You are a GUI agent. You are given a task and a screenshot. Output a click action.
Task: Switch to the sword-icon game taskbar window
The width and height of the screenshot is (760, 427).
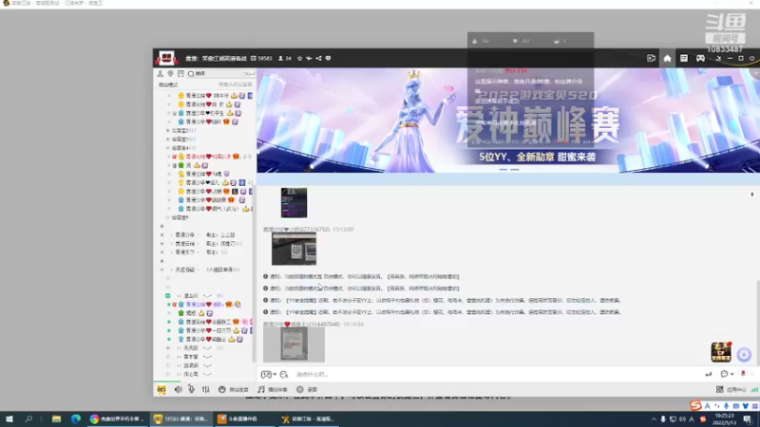tap(308, 418)
